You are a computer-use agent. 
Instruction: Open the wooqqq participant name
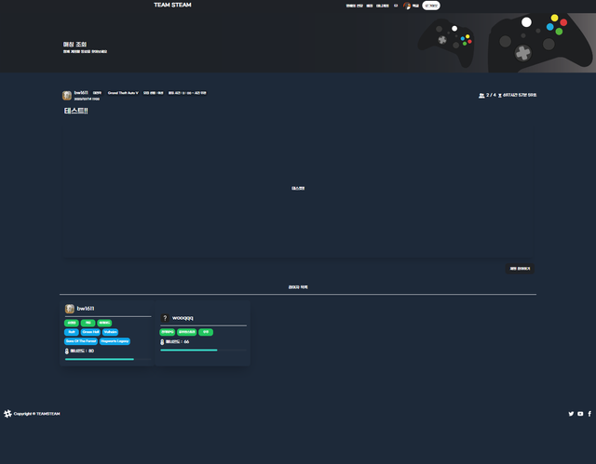[183, 318]
